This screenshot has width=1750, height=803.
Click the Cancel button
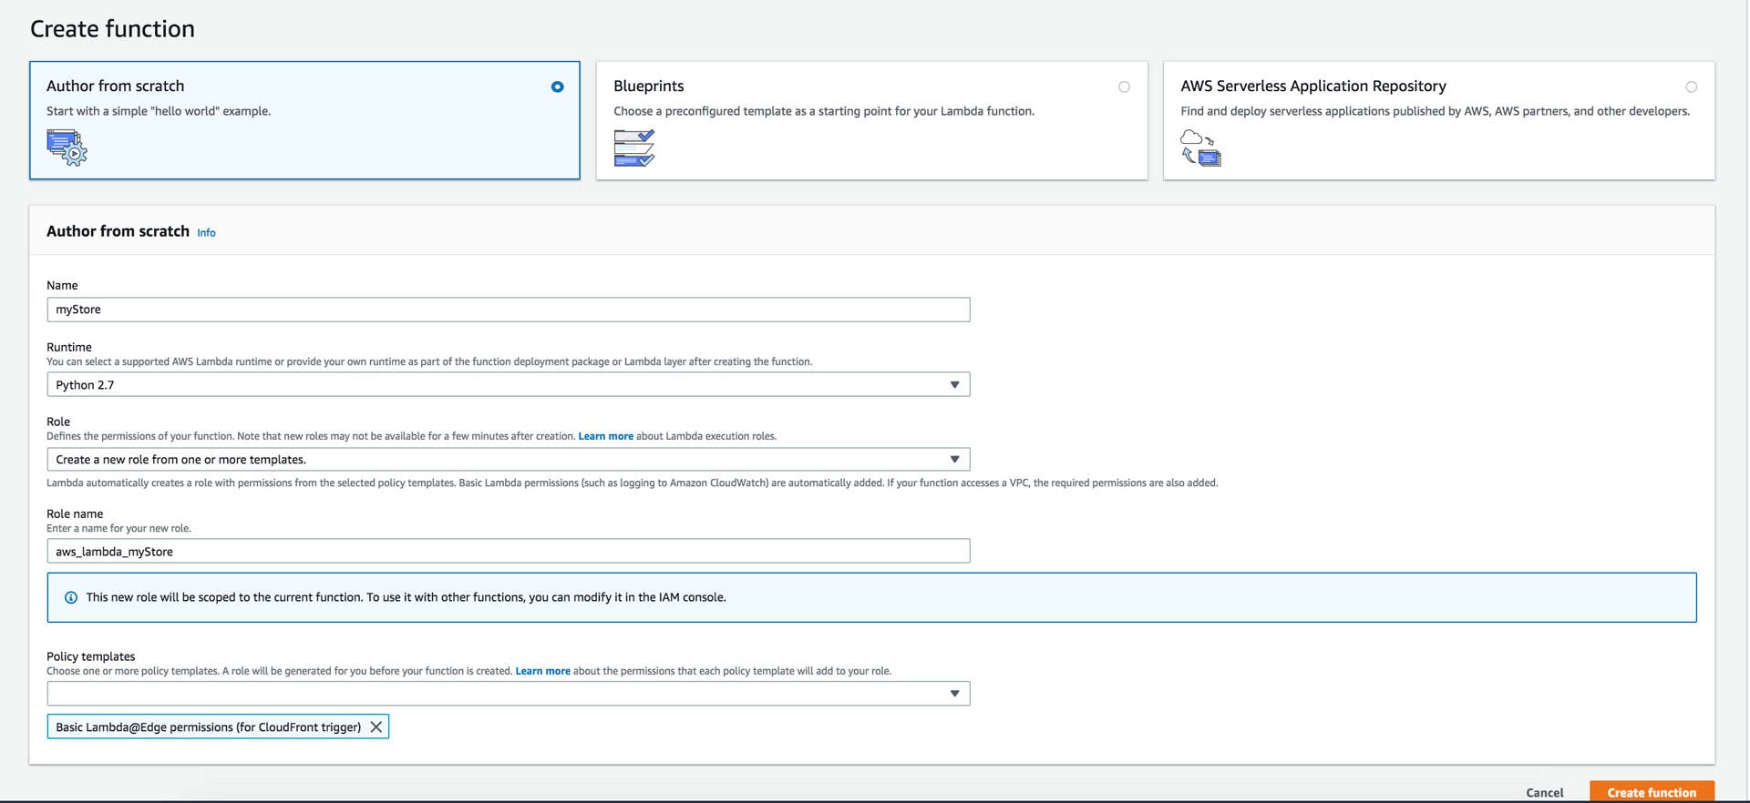1544,793
